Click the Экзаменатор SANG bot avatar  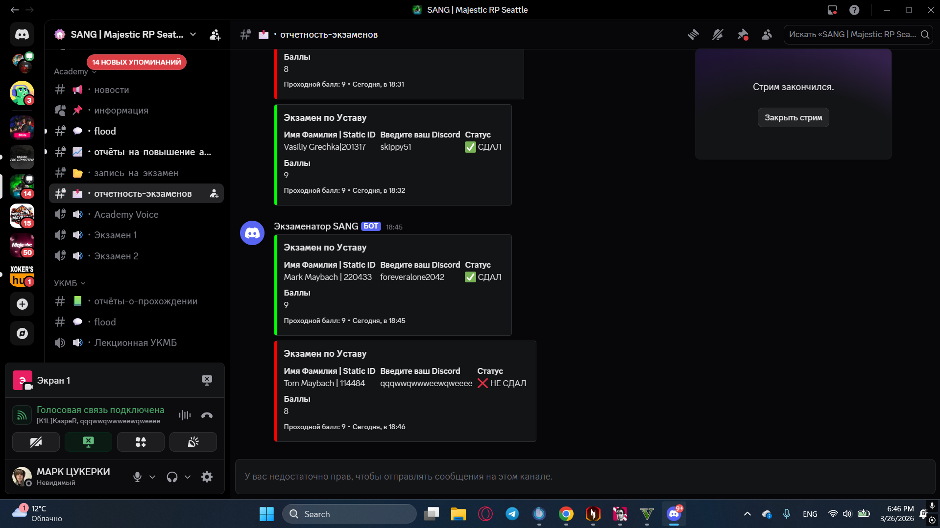pos(252,233)
